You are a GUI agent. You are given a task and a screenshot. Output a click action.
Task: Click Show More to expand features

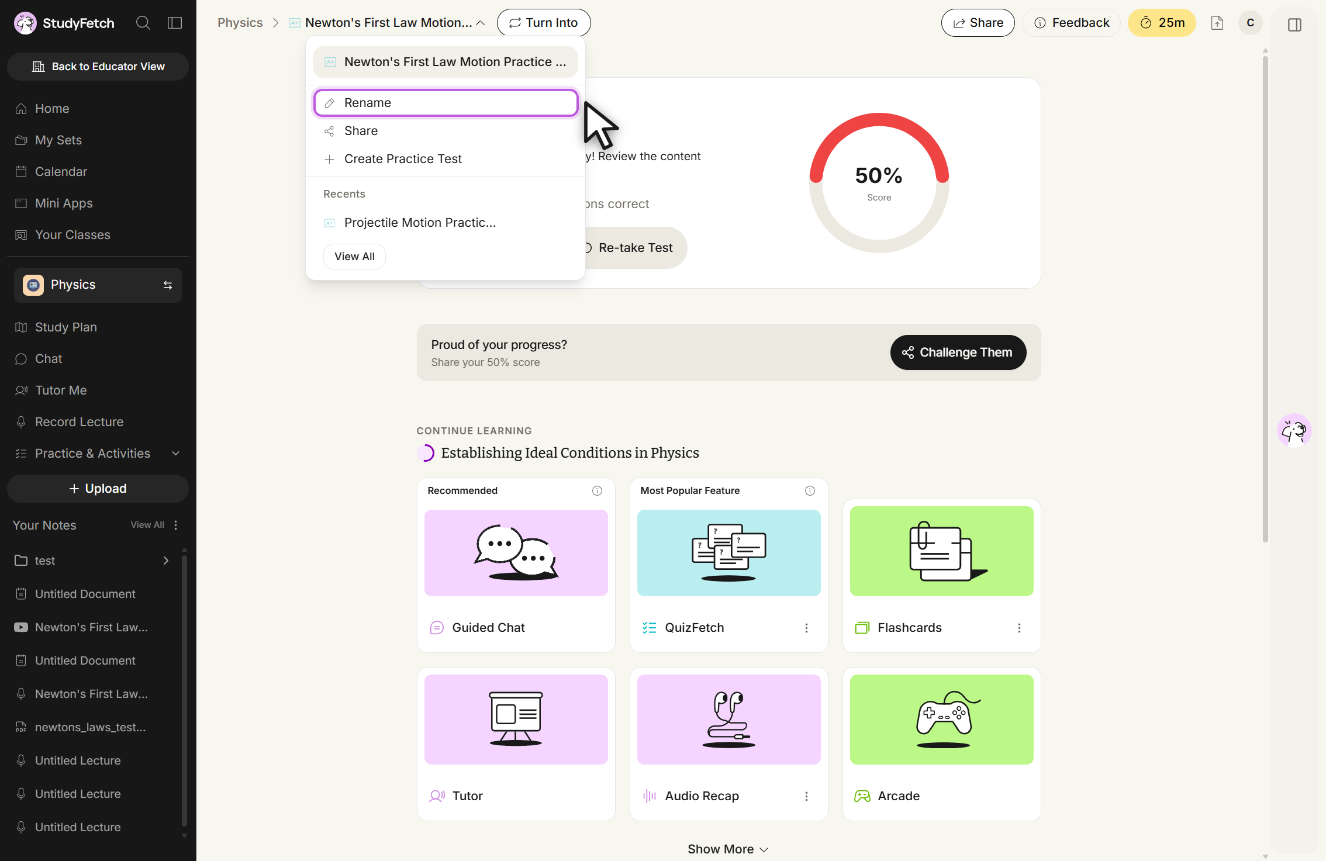728,849
